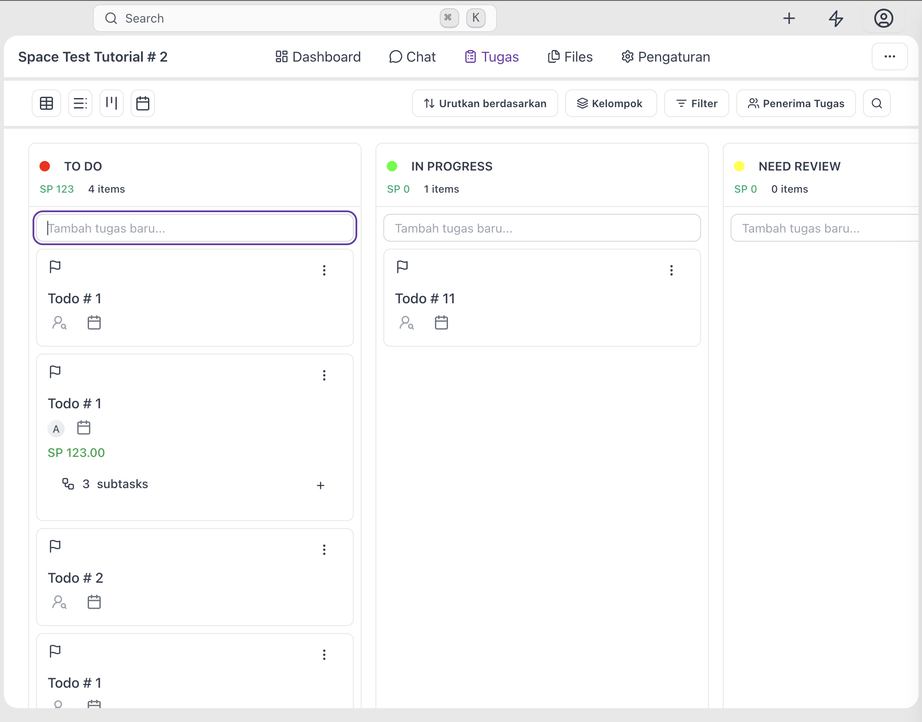Click the TO DO column heading
Image resolution: width=922 pixels, height=722 pixels.
[x=83, y=166]
